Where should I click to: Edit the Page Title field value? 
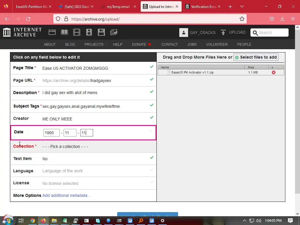point(75,68)
